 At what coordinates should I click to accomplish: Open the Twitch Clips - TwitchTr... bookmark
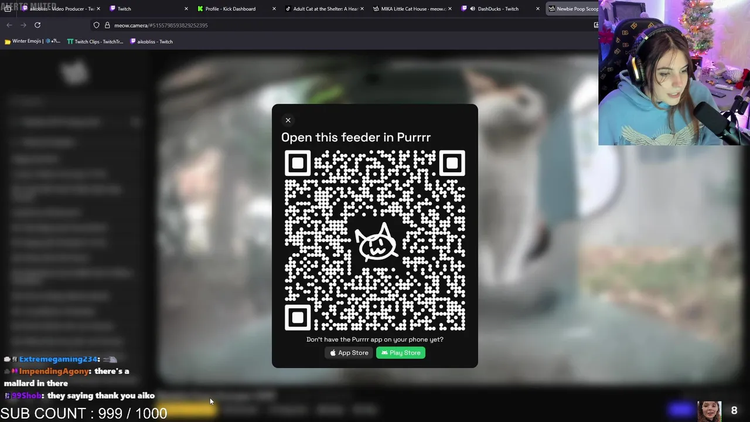95,42
